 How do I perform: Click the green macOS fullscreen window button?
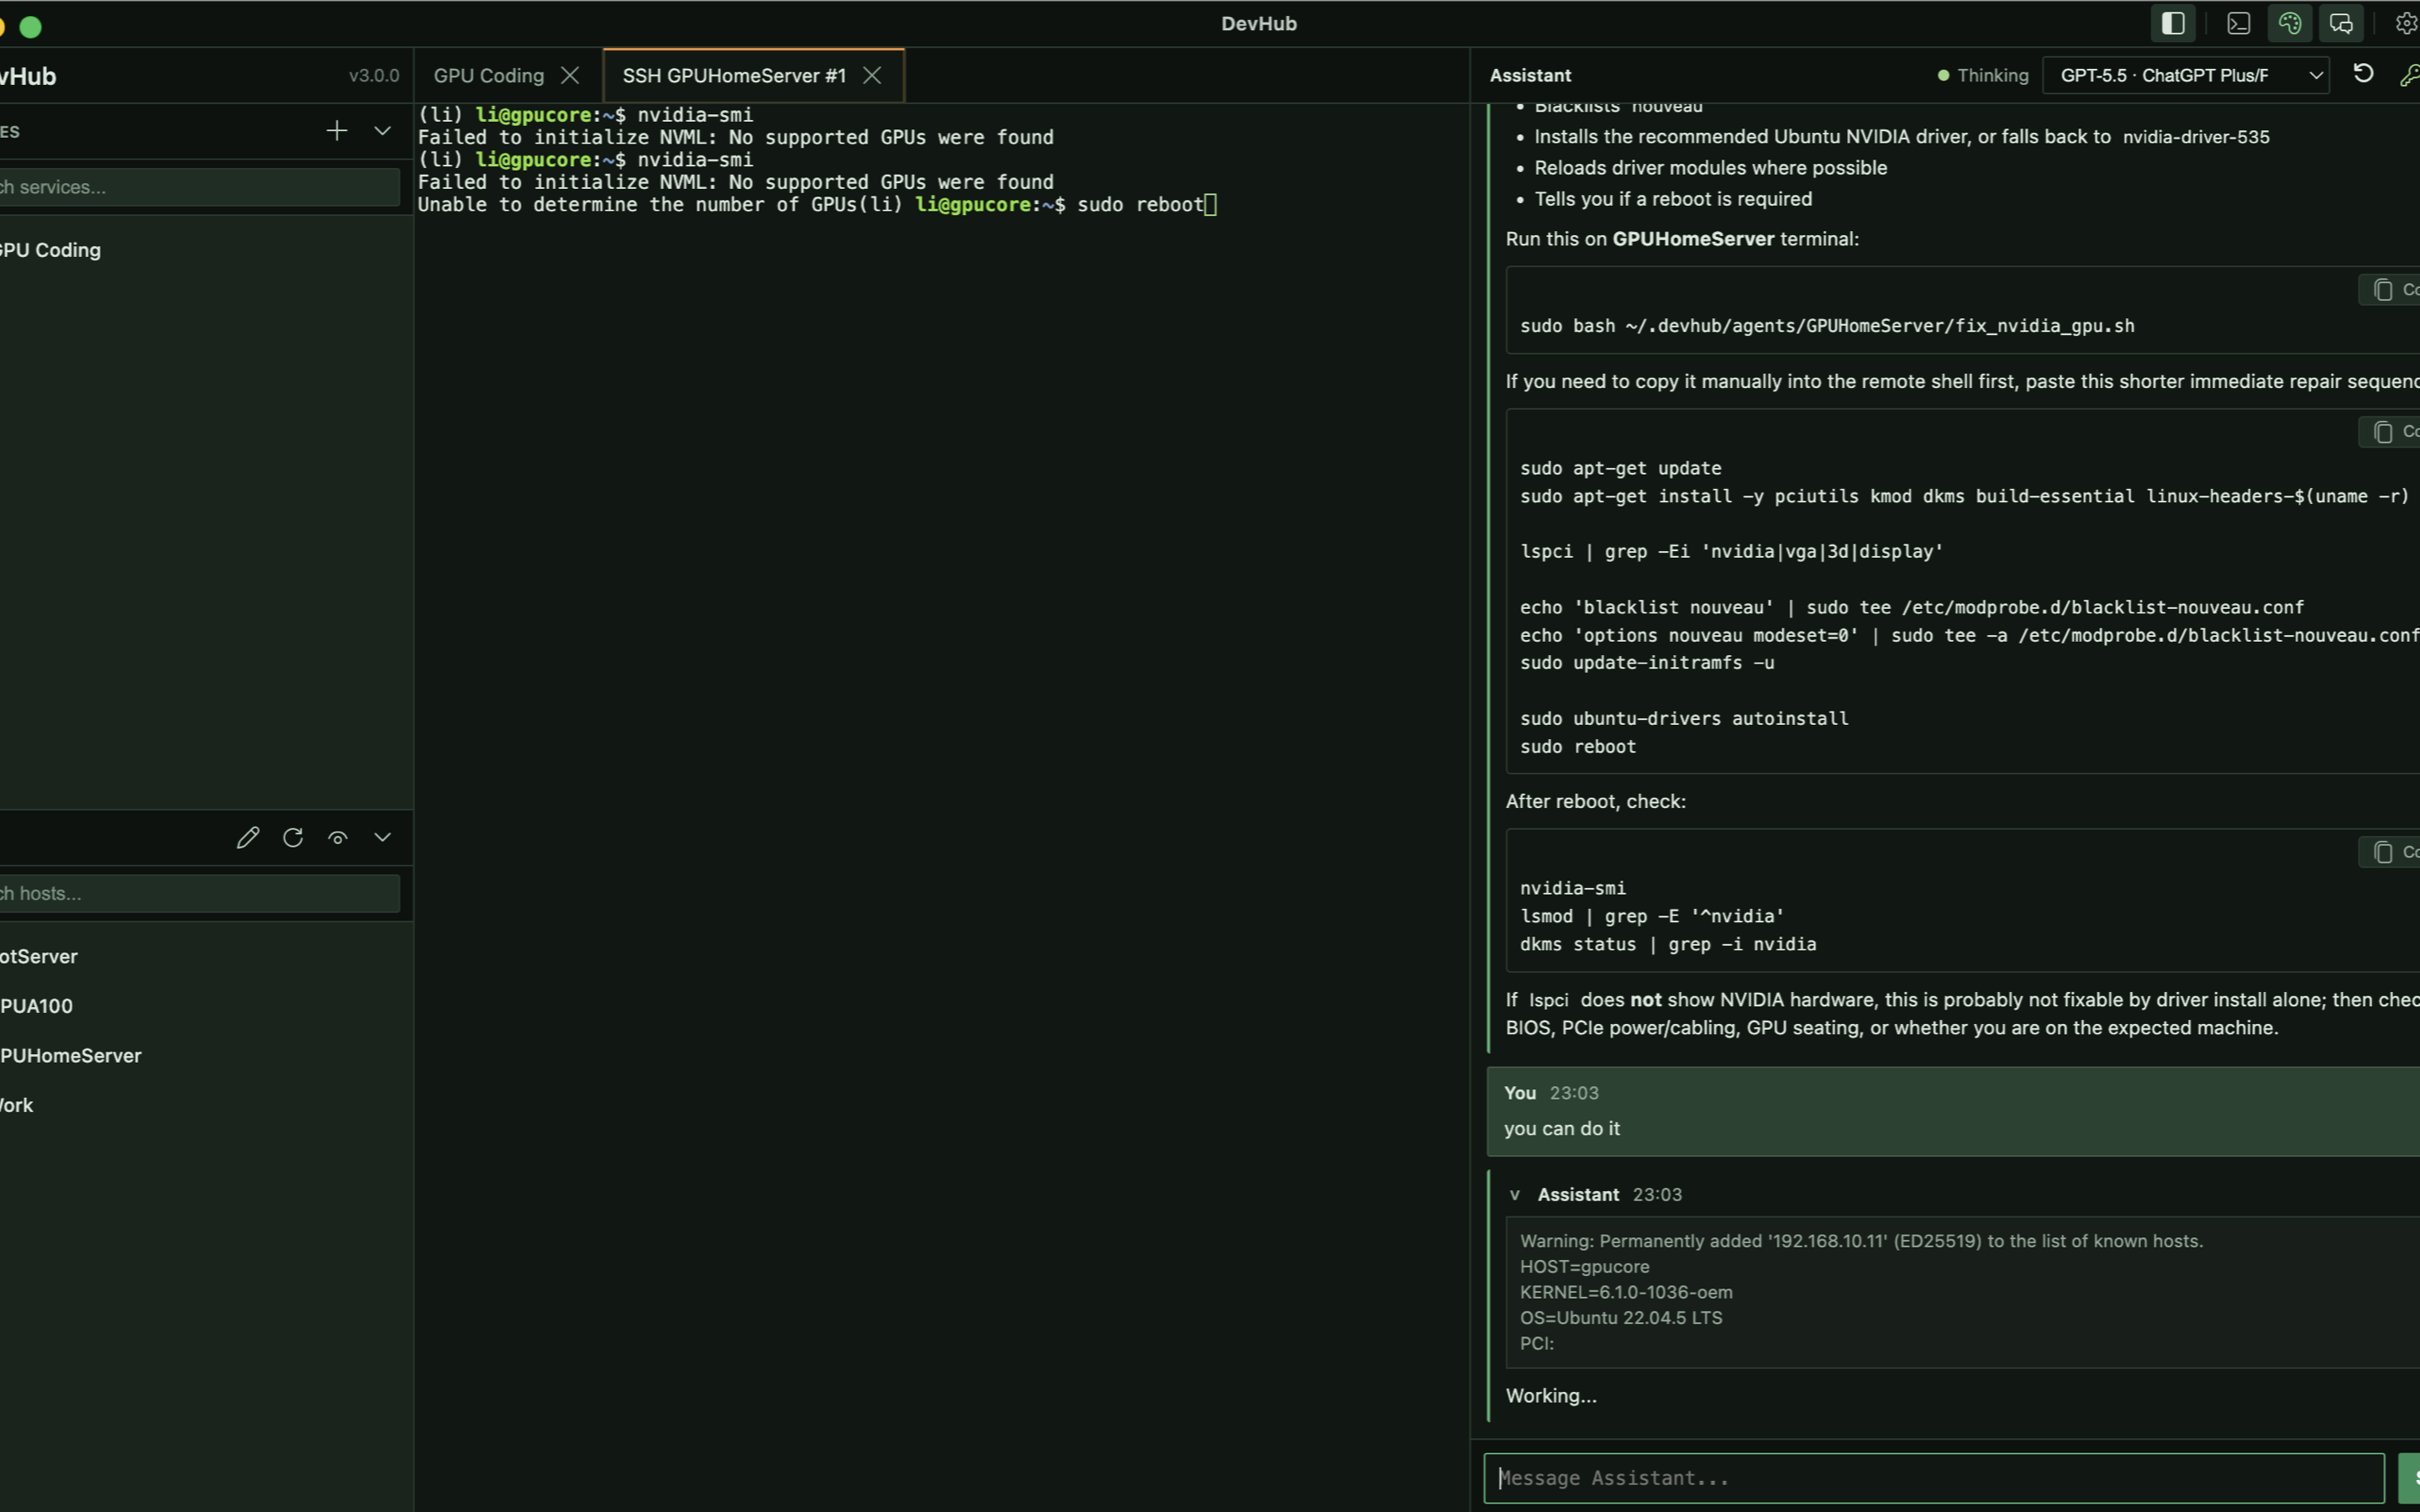click(31, 27)
